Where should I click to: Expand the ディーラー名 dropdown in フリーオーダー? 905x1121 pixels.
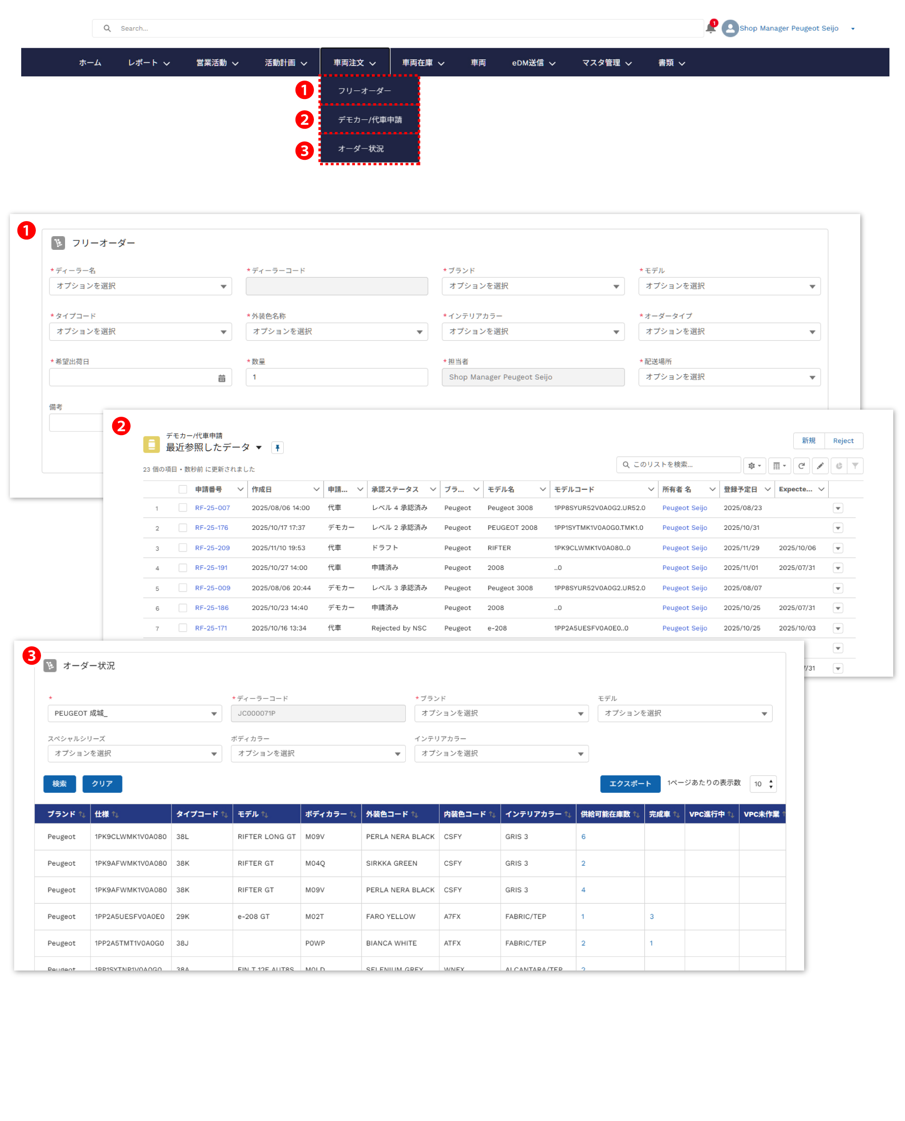tap(140, 286)
